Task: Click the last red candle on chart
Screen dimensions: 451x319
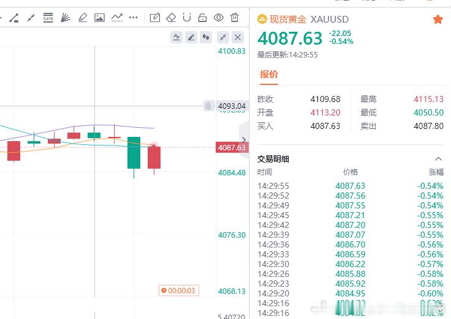Action: pos(154,158)
